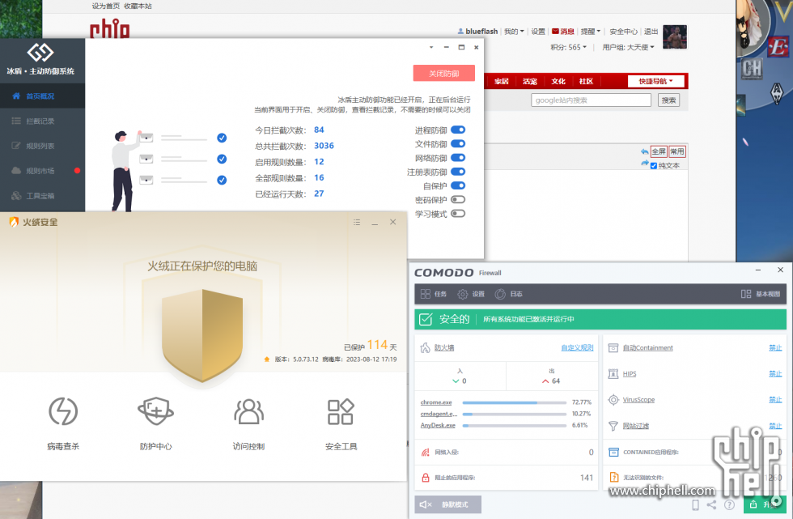Click the HIPS icon in COMODO

(613, 374)
